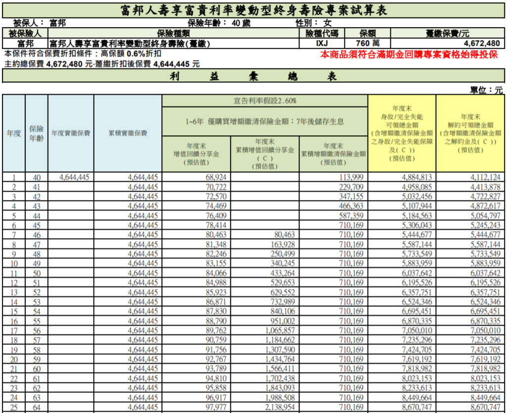
Task: Click death benefit 6,357,751 in year 13
Action: [x=417, y=292]
